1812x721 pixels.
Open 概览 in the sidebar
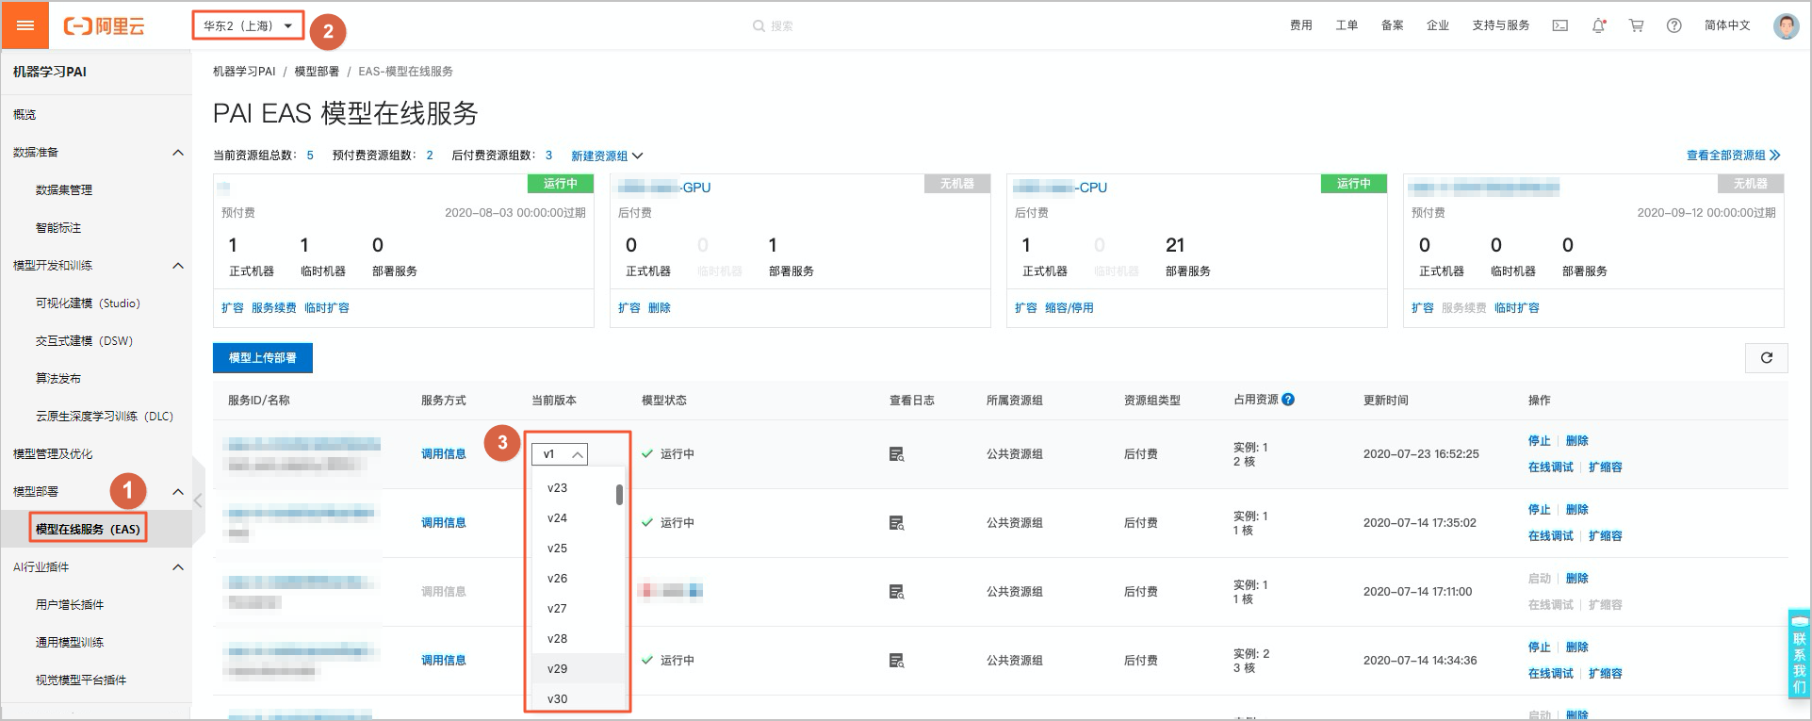(x=24, y=115)
